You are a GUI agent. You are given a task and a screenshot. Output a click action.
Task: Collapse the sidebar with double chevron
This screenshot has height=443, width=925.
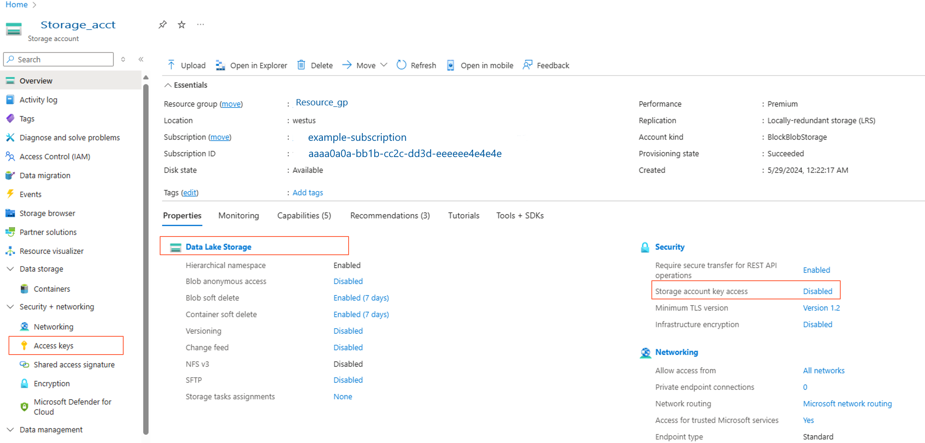tap(141, 59)
